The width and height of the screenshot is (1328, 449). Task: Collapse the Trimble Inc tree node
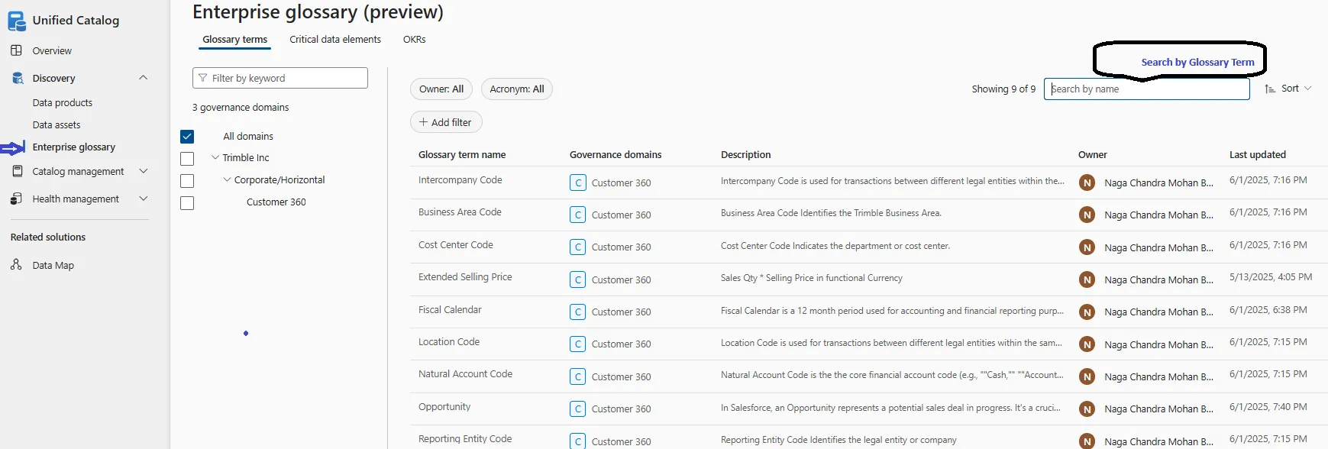(215, 157)
